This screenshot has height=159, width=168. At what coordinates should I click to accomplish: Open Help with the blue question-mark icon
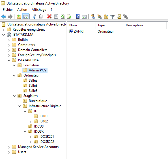coord(77,17)
